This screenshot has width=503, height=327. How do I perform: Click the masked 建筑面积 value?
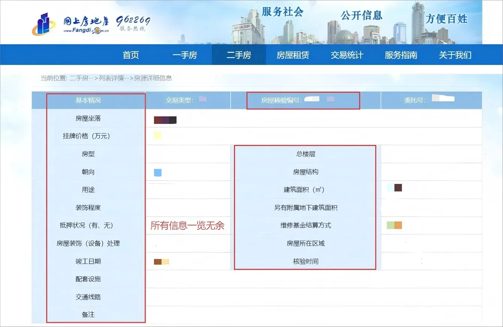tap(394, 188)
